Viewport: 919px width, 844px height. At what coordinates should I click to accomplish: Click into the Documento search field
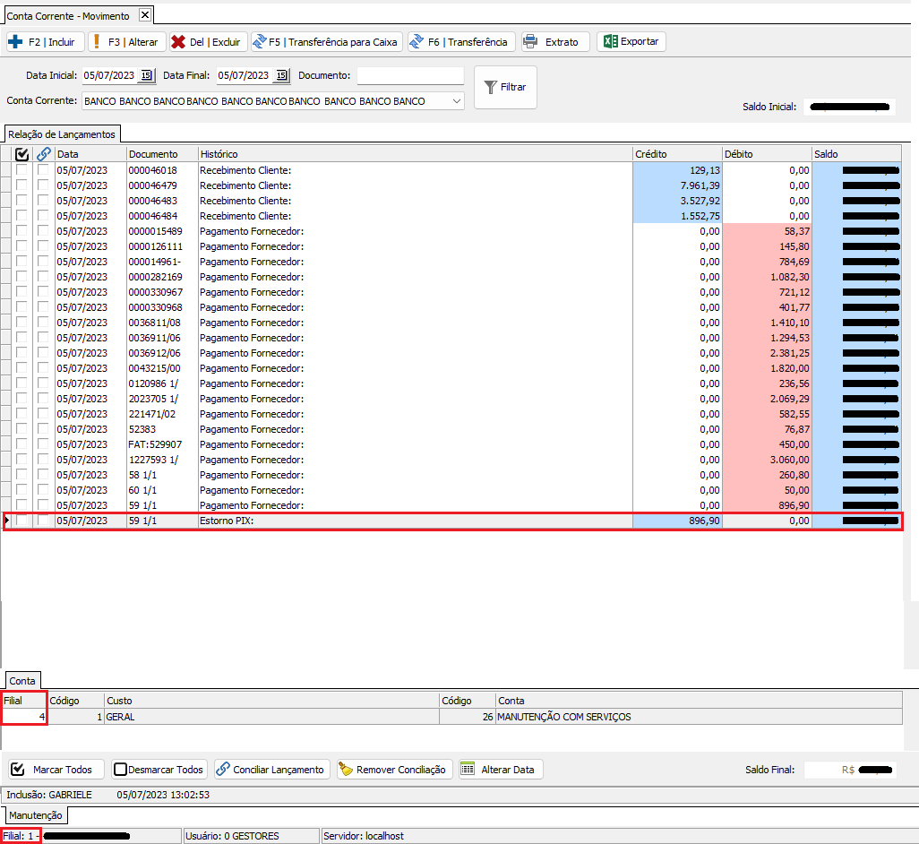click(x=410, y=75)
